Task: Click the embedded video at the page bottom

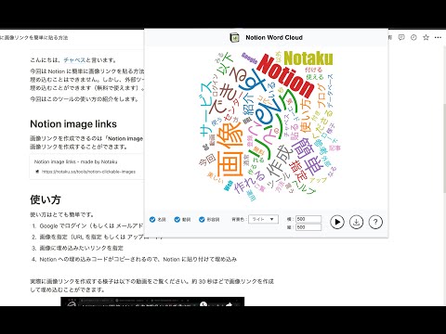Action: coord(152,302)
